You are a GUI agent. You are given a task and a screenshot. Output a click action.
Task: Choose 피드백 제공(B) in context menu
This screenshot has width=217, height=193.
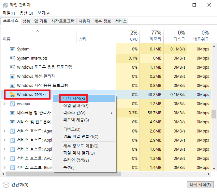click(84, 120)
